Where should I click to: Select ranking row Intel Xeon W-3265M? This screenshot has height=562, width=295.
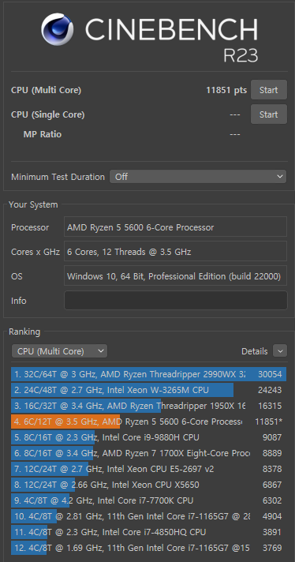pos(148,390)
